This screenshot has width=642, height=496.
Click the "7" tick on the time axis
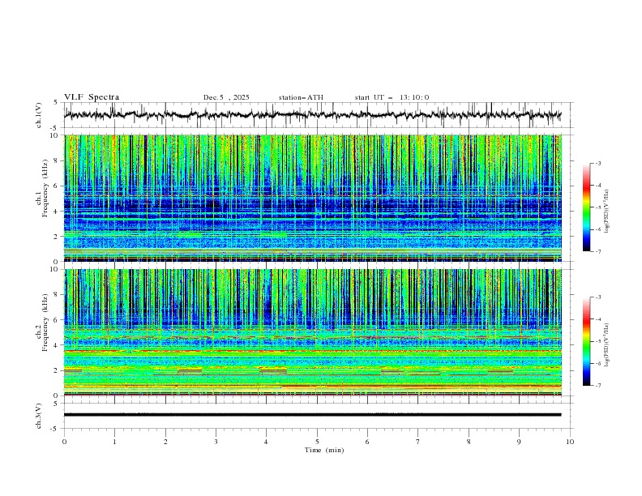(418, 442)
